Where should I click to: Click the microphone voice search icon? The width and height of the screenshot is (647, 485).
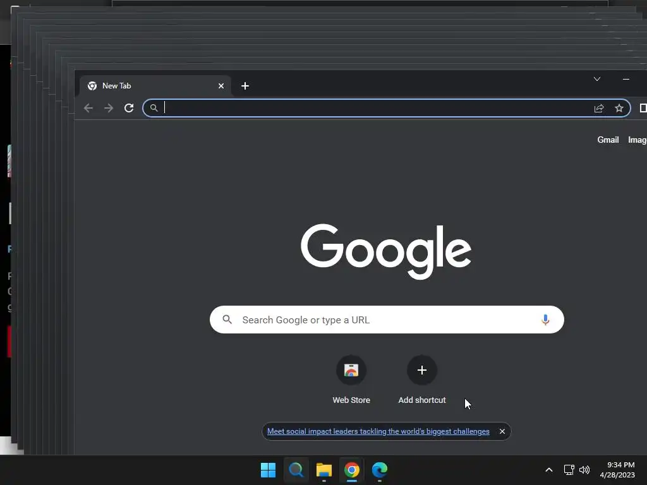545,320
